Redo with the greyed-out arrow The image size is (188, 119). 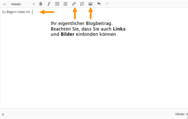point(107,4)
